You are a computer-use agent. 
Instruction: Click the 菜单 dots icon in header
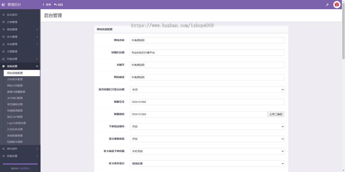(43, 5)
